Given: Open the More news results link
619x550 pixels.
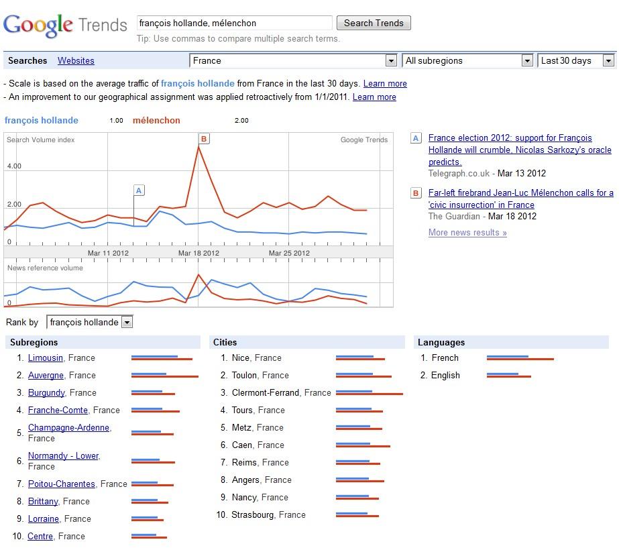Looking at the screenshot, I should pyautogui.click(x=467, y=233).
